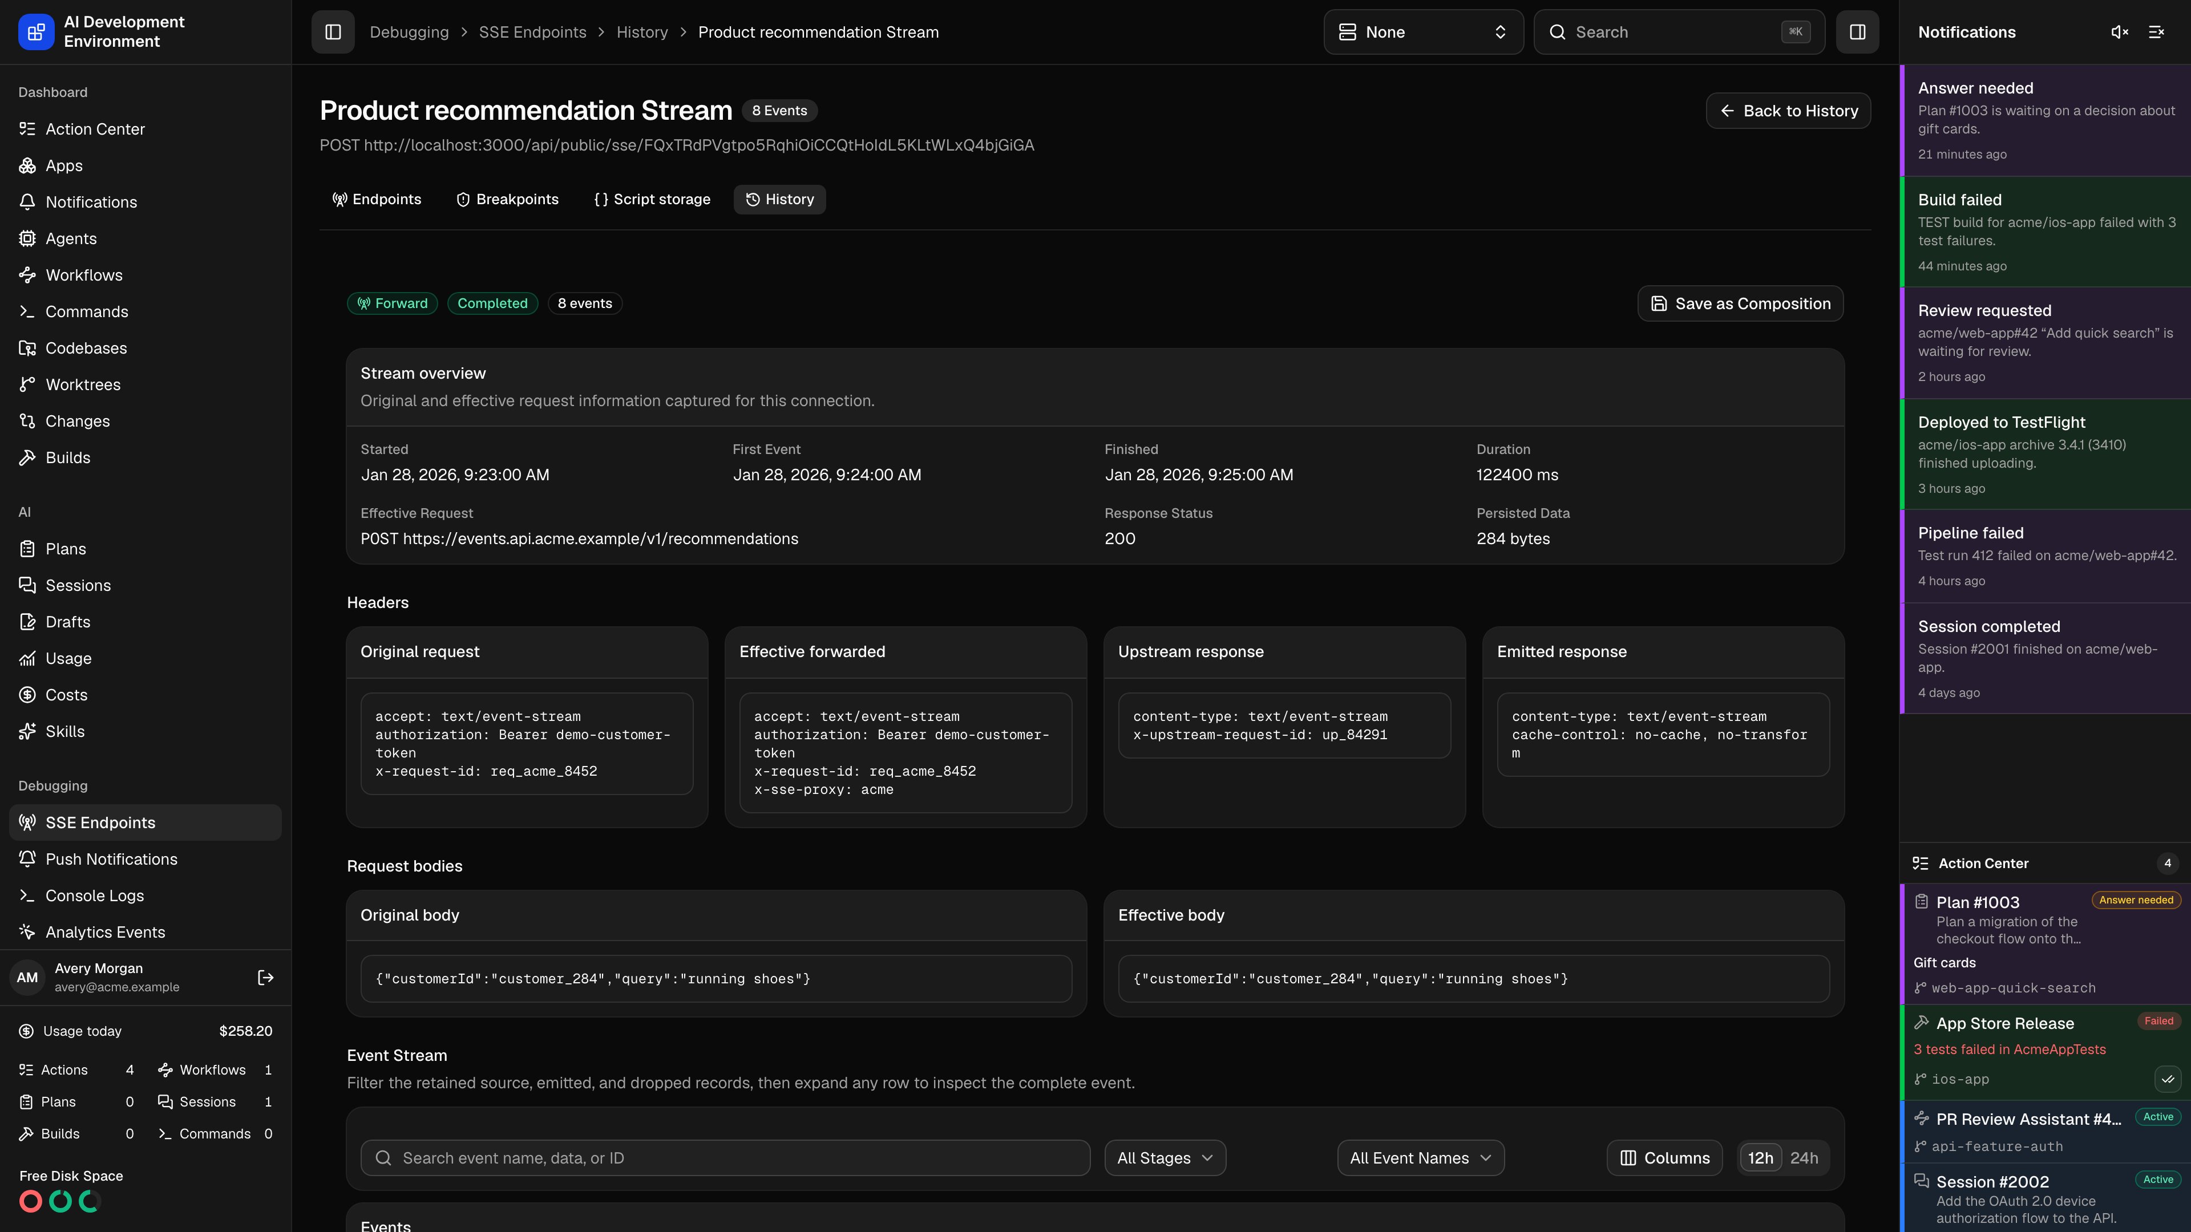Select the 12h time range toggle

1760,1158
